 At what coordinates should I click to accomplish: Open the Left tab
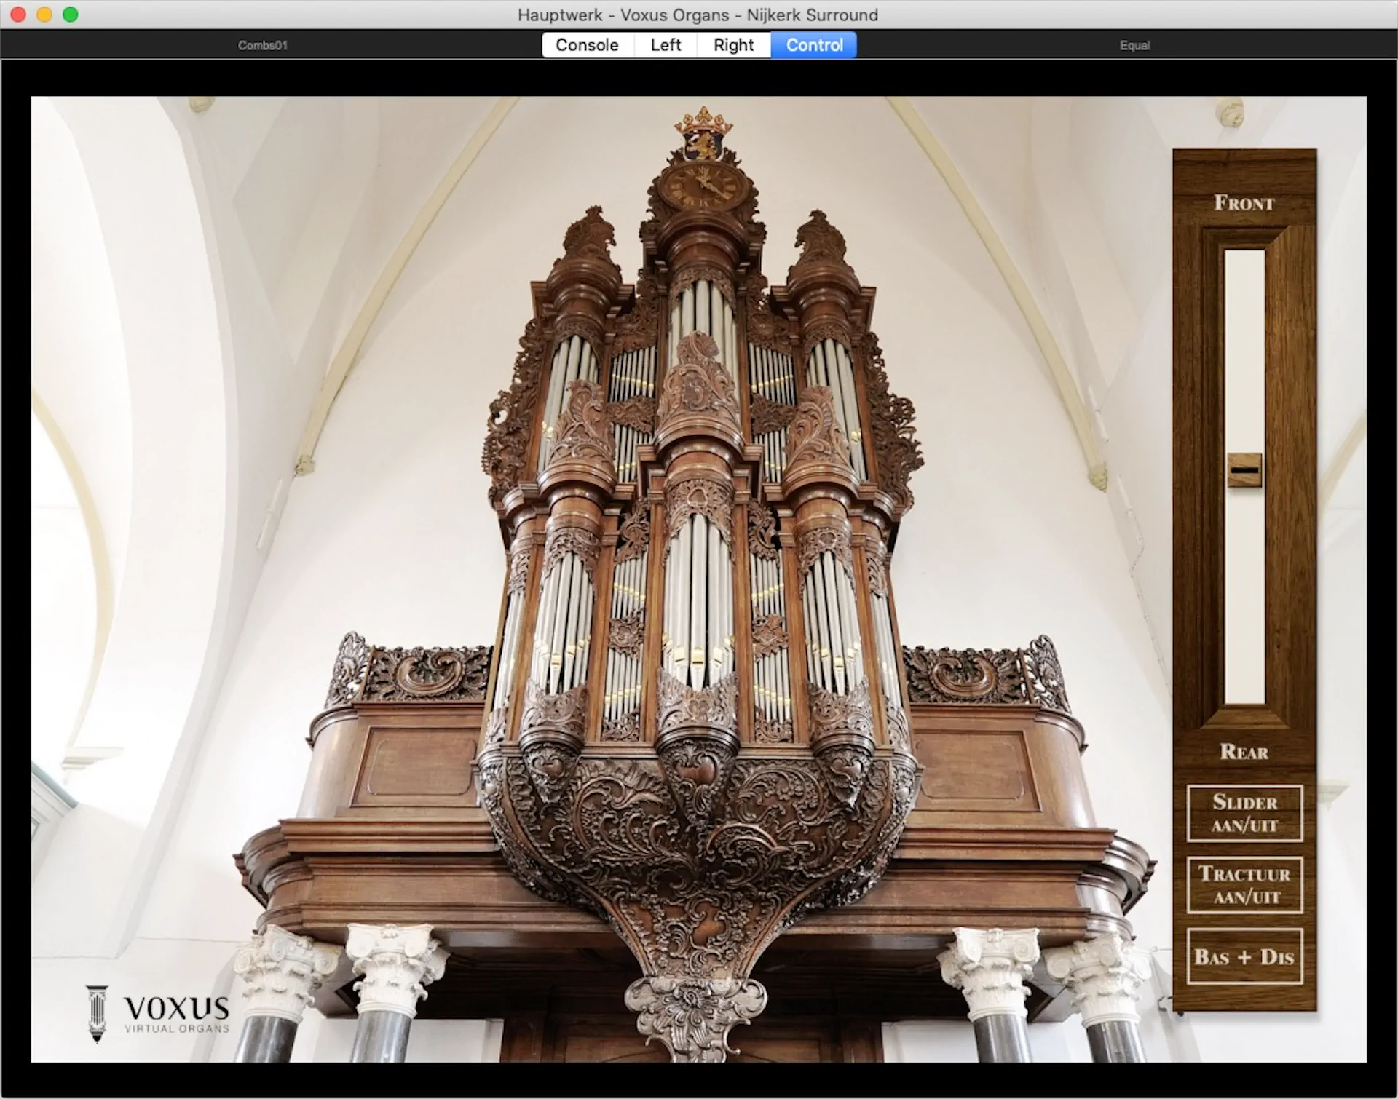click(666, 45)
